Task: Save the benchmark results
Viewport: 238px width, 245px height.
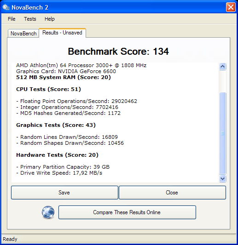Action: click(x=64, y=193)
